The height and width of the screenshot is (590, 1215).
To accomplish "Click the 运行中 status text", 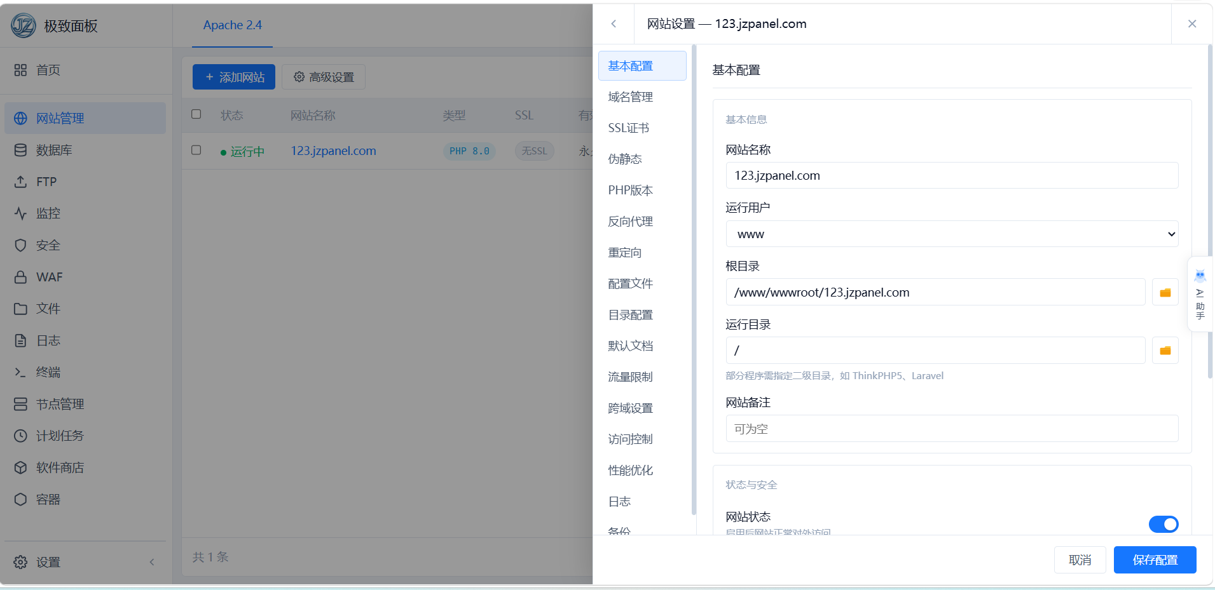I will click(x=247, y=152).
